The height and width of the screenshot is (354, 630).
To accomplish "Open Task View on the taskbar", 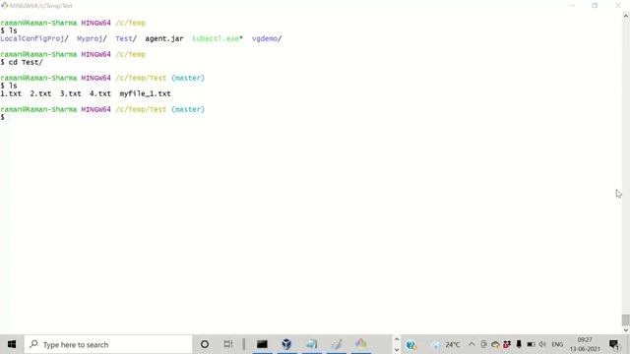I will click(228, 344).
